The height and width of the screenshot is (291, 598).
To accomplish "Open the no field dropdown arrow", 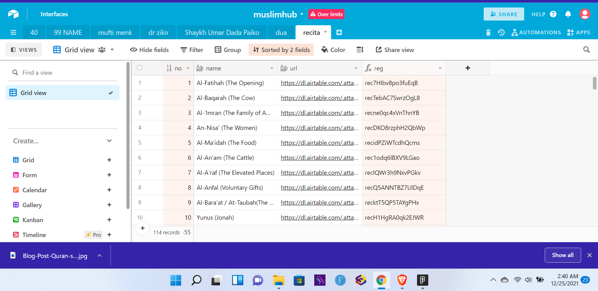I will 188,68.
